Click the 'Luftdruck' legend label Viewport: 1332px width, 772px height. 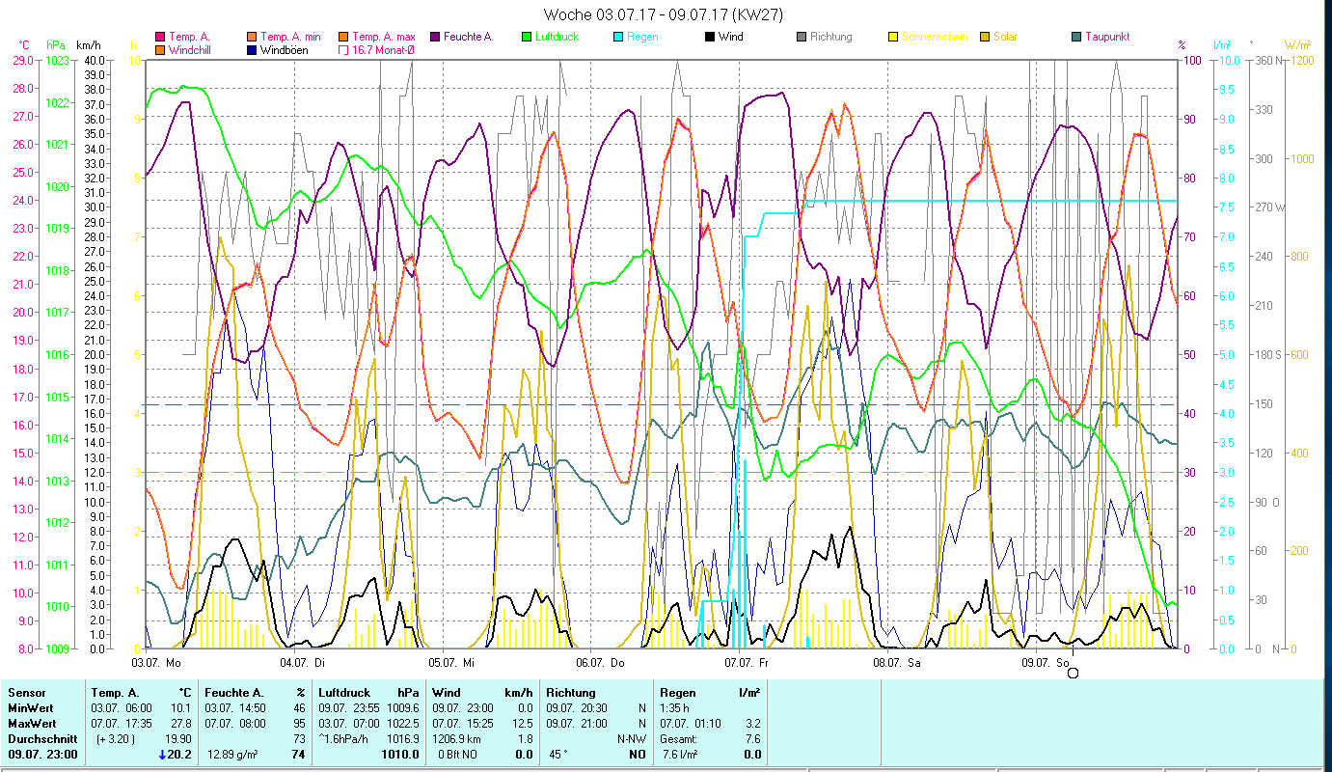pyautogui.click(x=558, y=37)
